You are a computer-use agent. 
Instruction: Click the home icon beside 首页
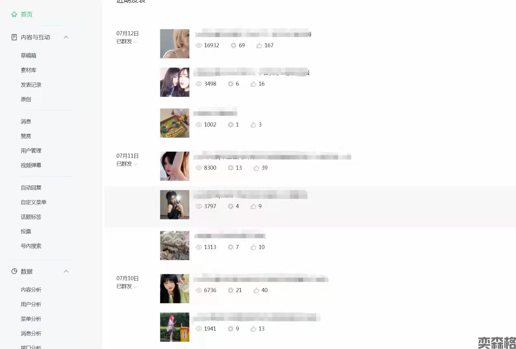click(14, 14)
